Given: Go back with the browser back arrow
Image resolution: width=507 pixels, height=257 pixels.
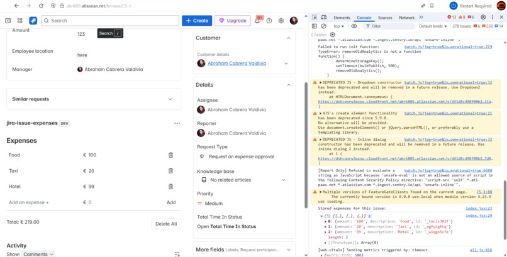Looking at the screenshot, I should click(x=16, y=6).
